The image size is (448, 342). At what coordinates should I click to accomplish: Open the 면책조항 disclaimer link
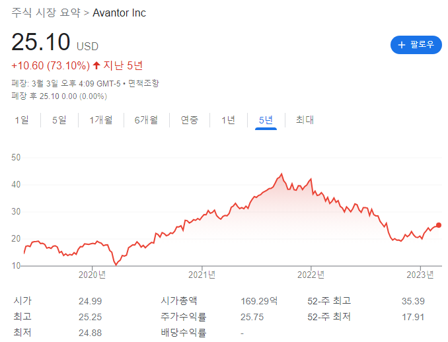(143, 83)
